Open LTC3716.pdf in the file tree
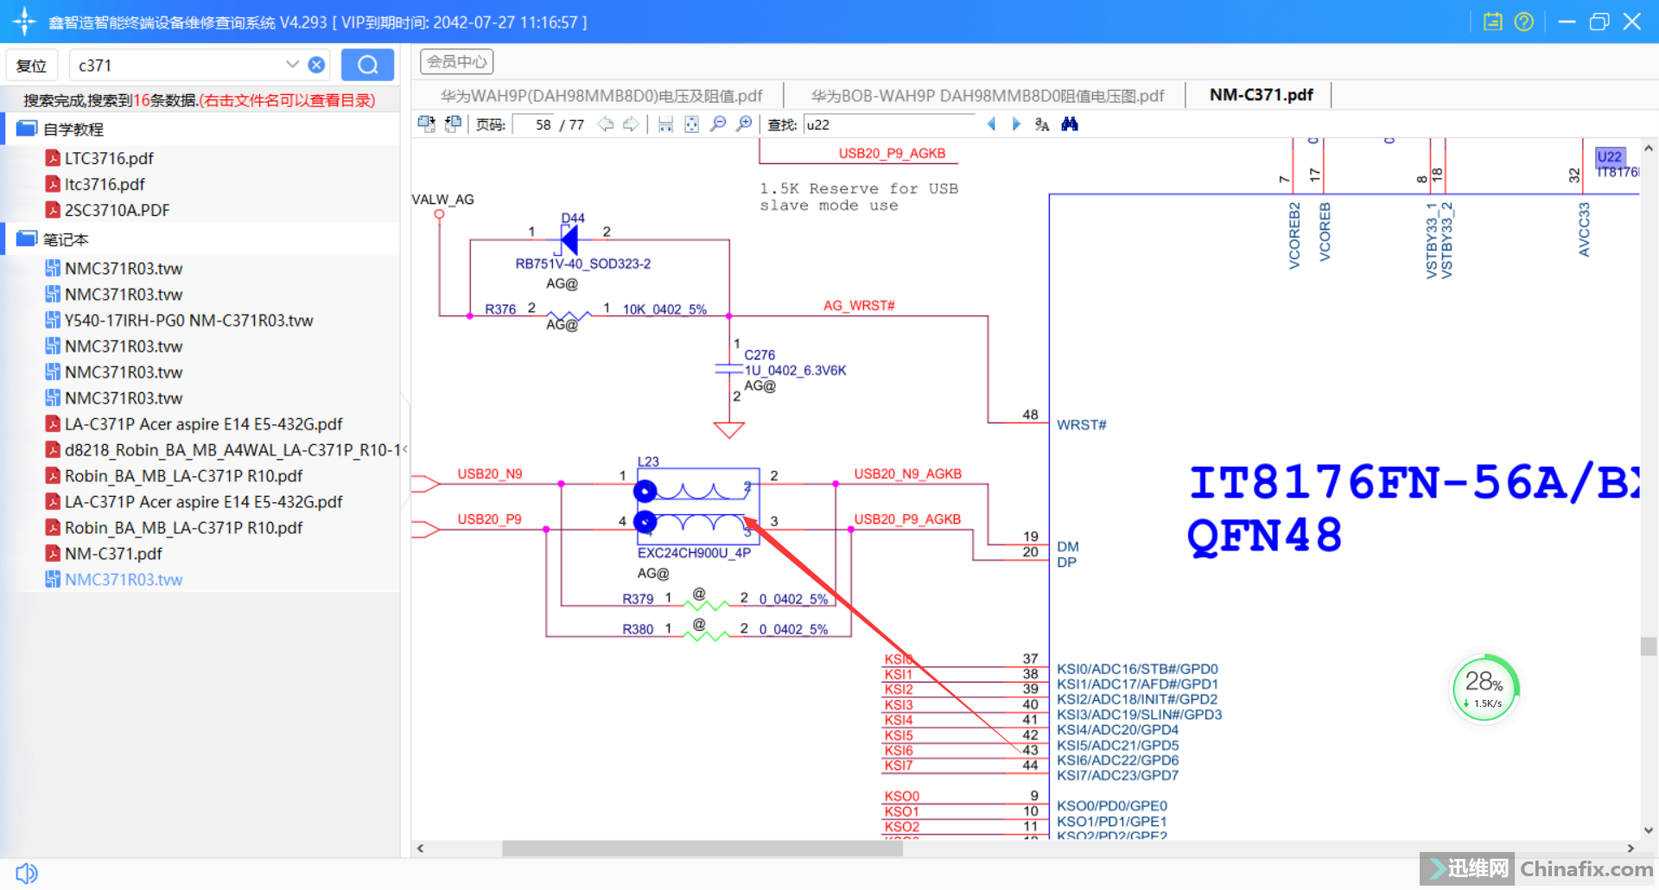1659x890 pixels. coord(109,158)
